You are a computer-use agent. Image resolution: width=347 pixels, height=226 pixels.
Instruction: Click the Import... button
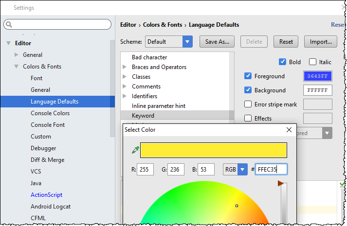[x=321, y=42]
